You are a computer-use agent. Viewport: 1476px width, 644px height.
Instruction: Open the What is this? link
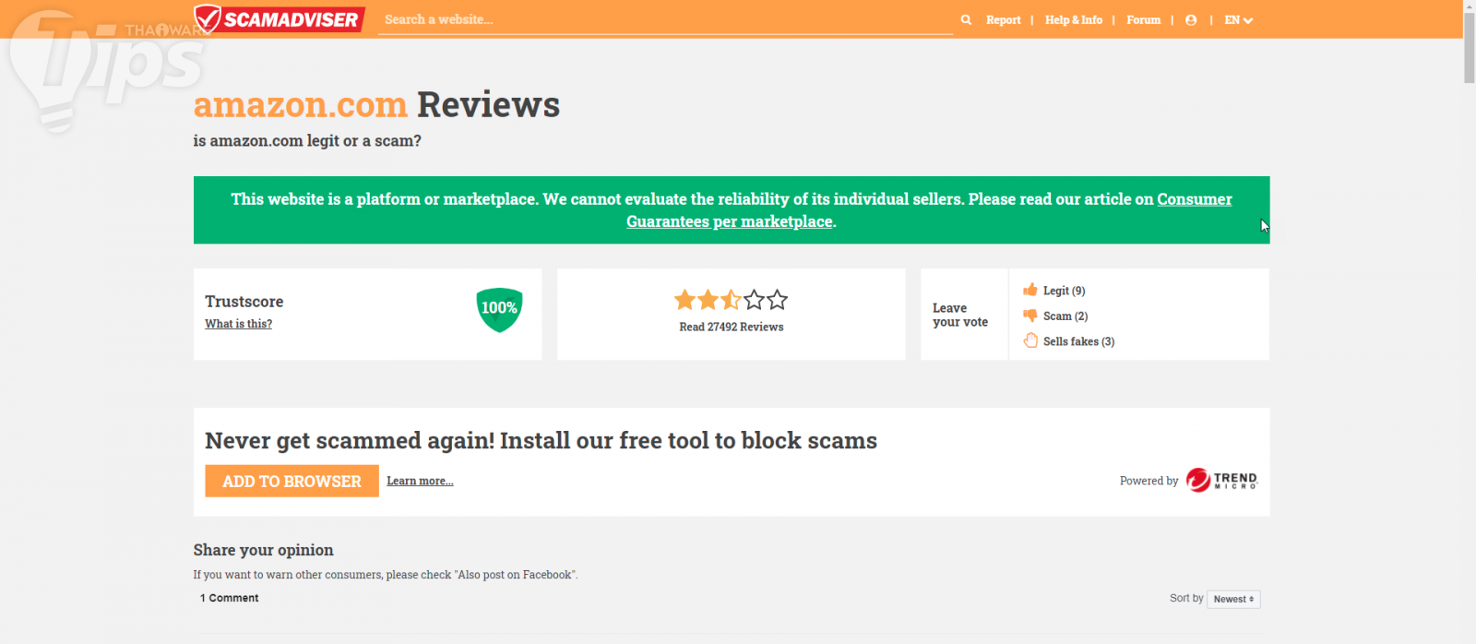coord(238,324)
